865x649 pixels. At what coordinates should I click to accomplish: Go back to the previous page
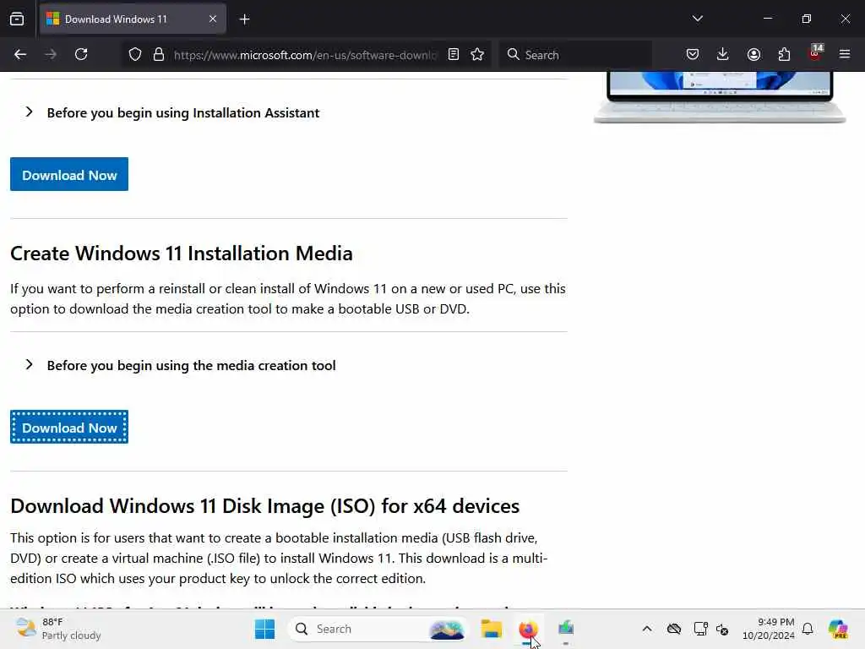click(20, 55)
